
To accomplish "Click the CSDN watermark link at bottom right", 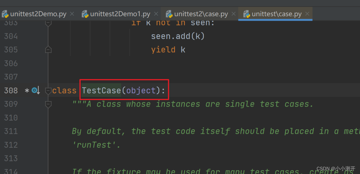I will [336, 168].
